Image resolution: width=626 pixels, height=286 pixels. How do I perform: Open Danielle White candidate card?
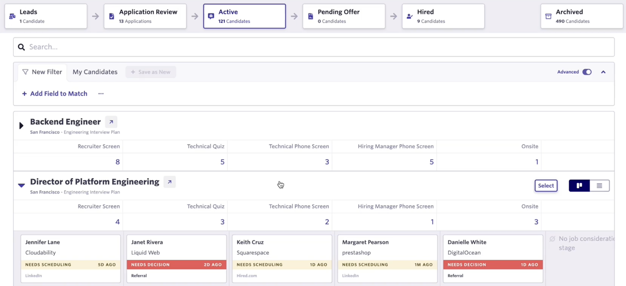coord(493,259)
